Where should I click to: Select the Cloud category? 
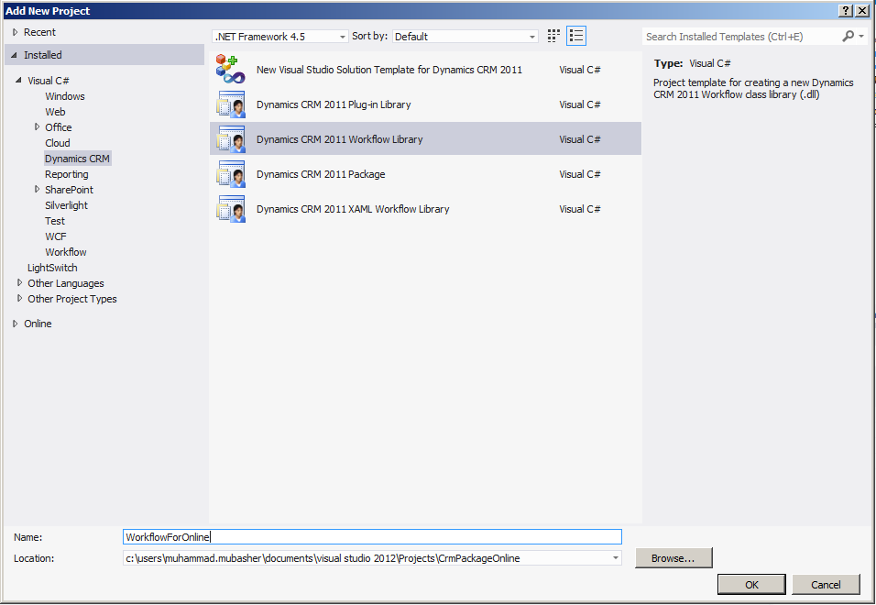pos(58,143)
